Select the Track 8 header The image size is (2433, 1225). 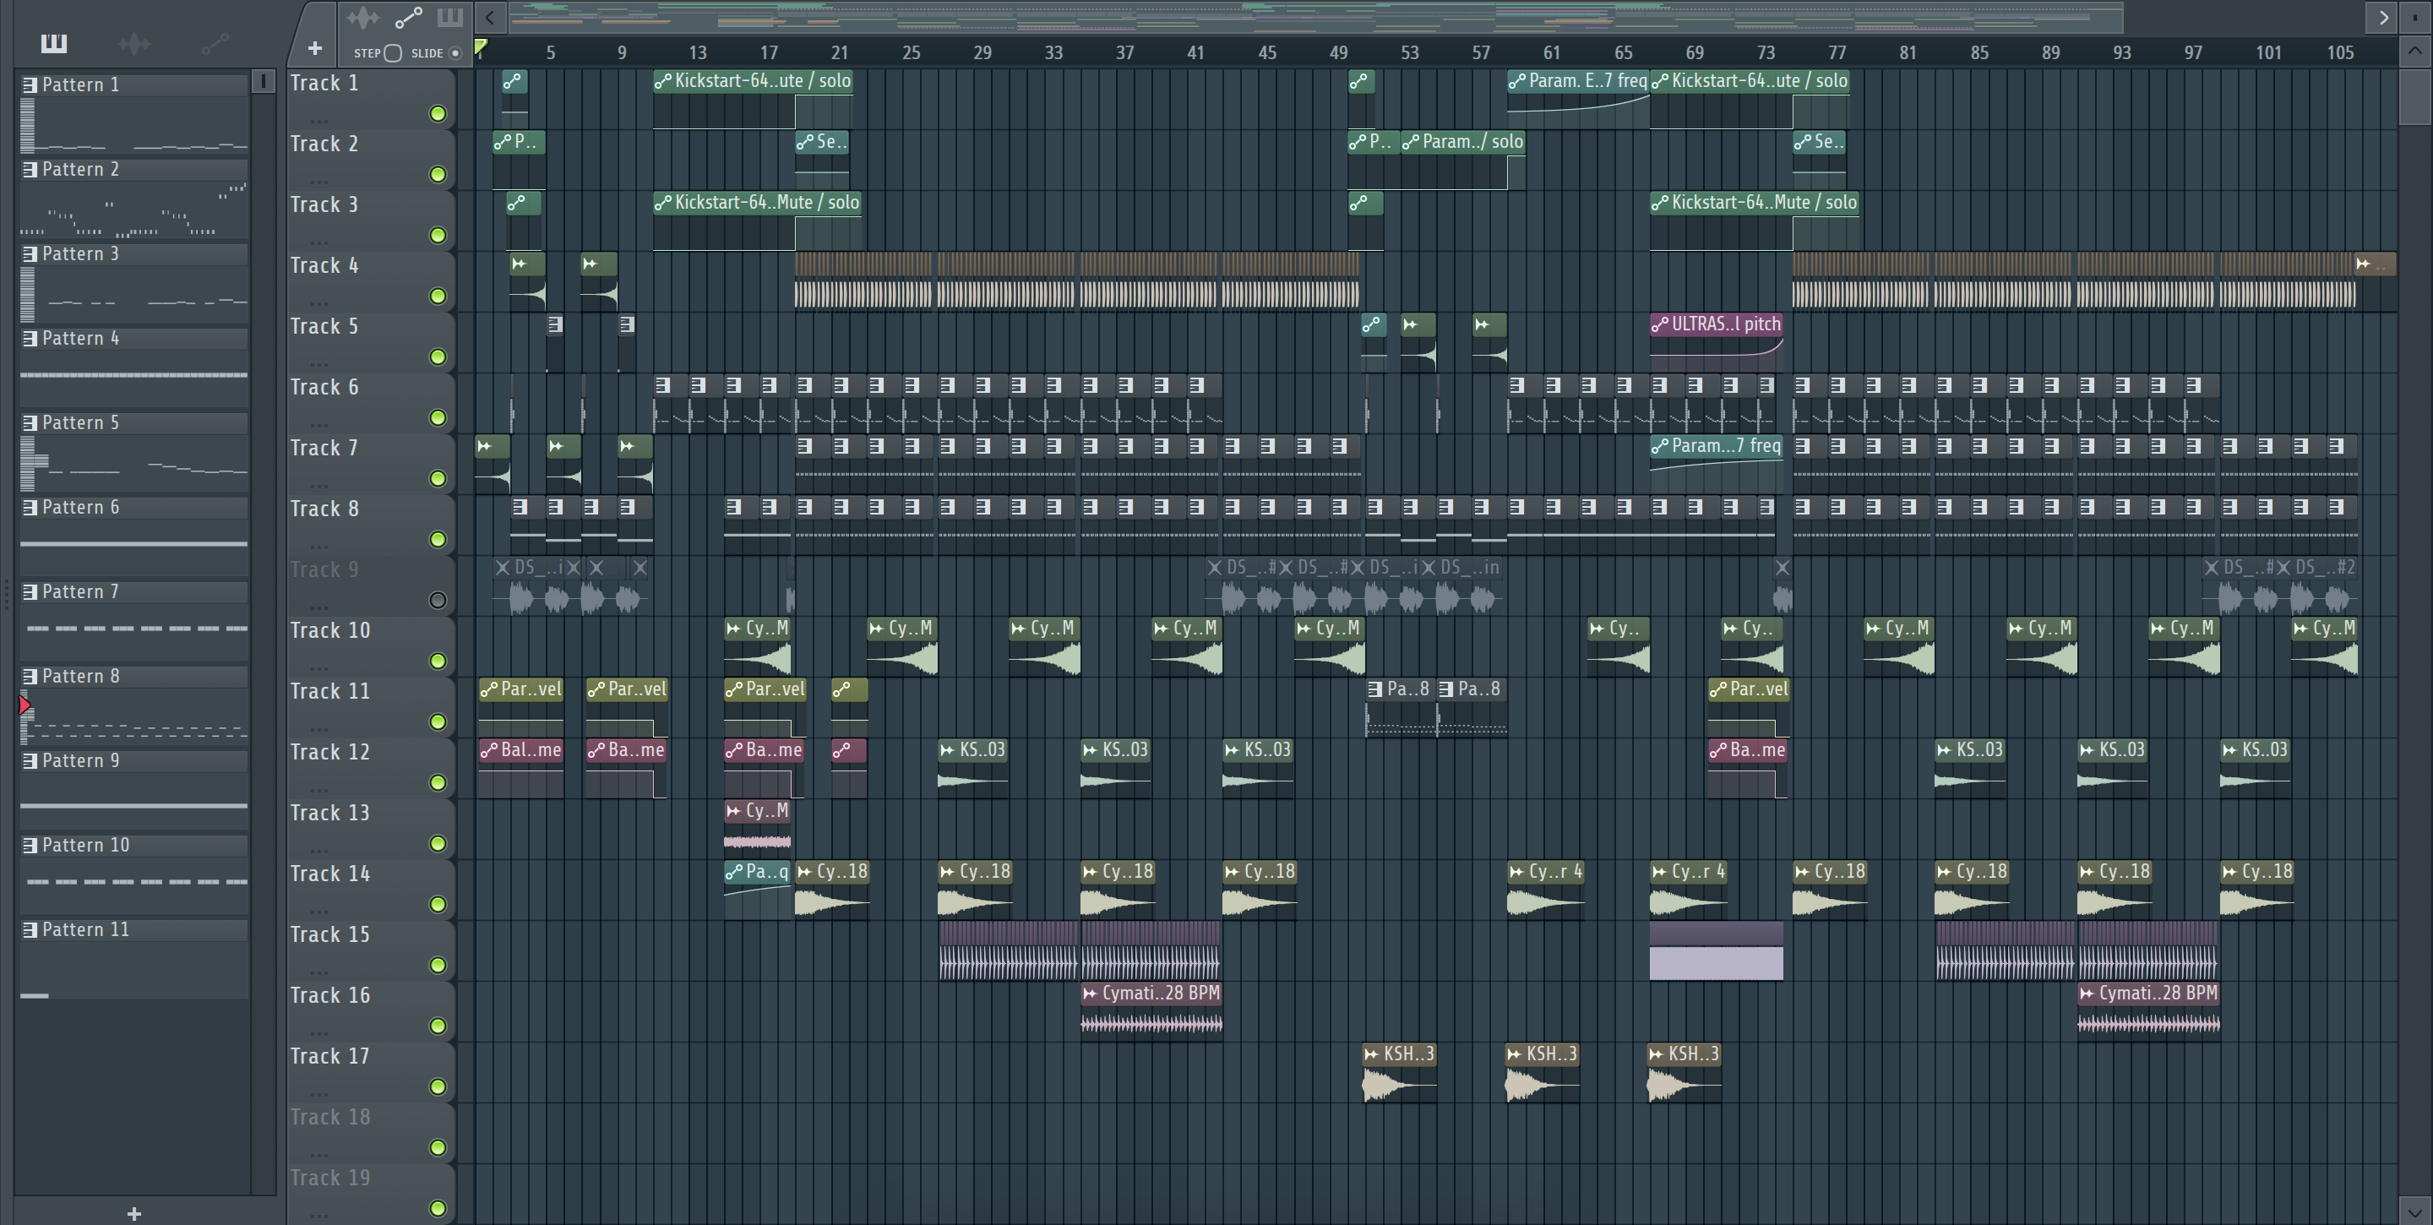[370, 524]
